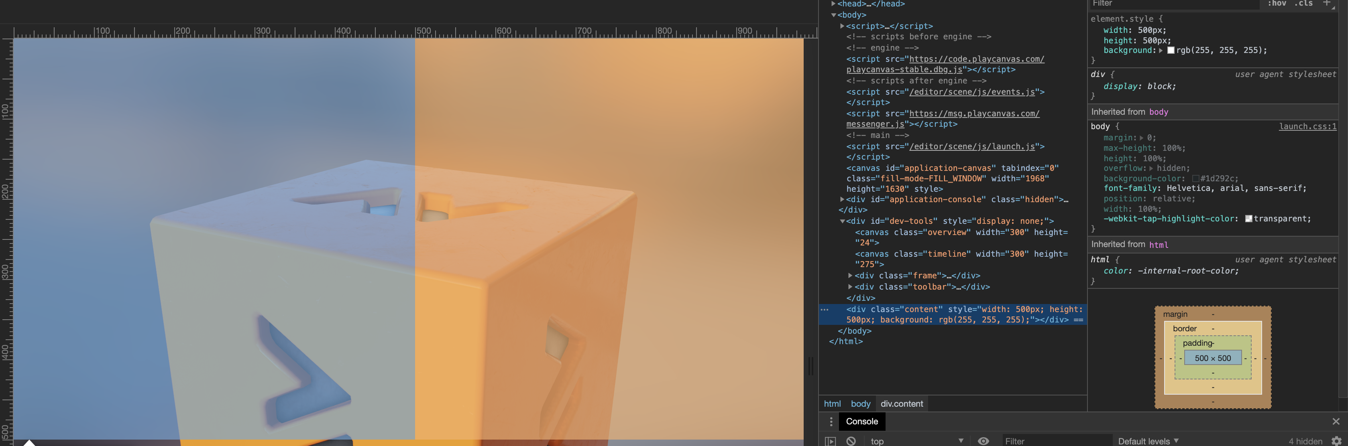Collapse the dev-tools div node

[x=842, y=221]
